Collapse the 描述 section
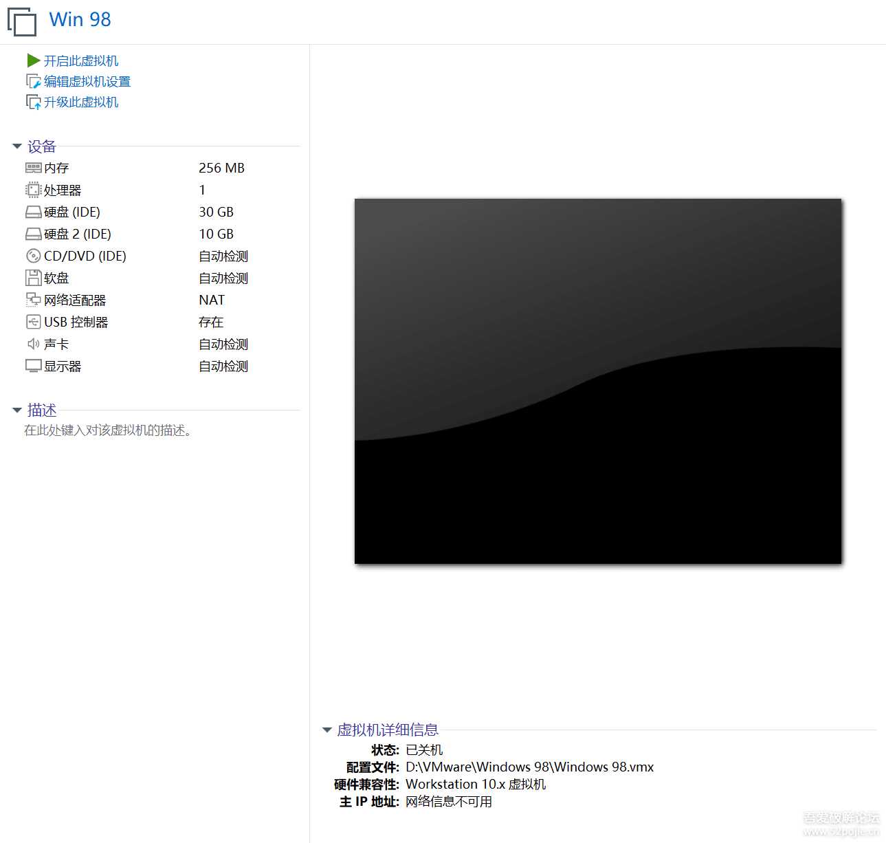The image size is (886, 843). (x=17, y=409)
